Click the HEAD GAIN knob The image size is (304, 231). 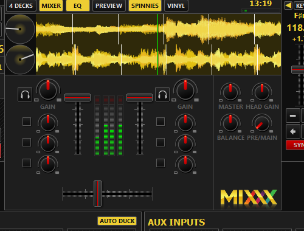click(x=262, y=92)
